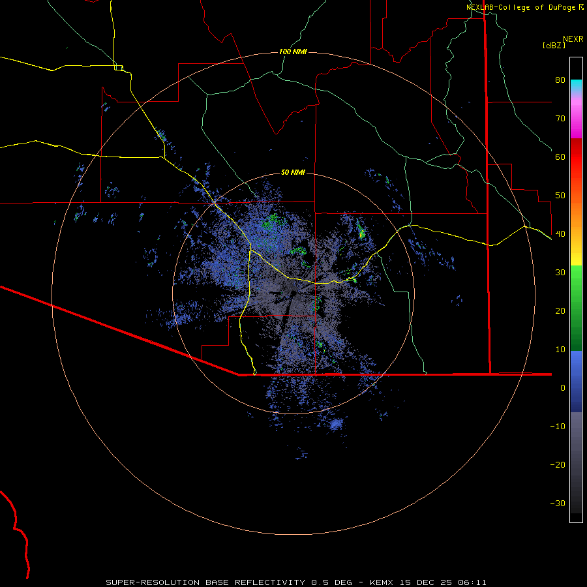587x587 pixels.
Task: Click the 70 dBZ scale value
Action: tap(560, 119)
